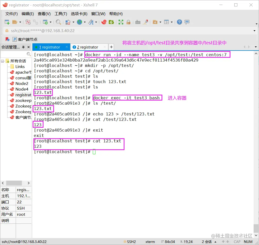Click the Font toolbar icon
The width and height of the screenshot is (259, 245).
[91, 22]
